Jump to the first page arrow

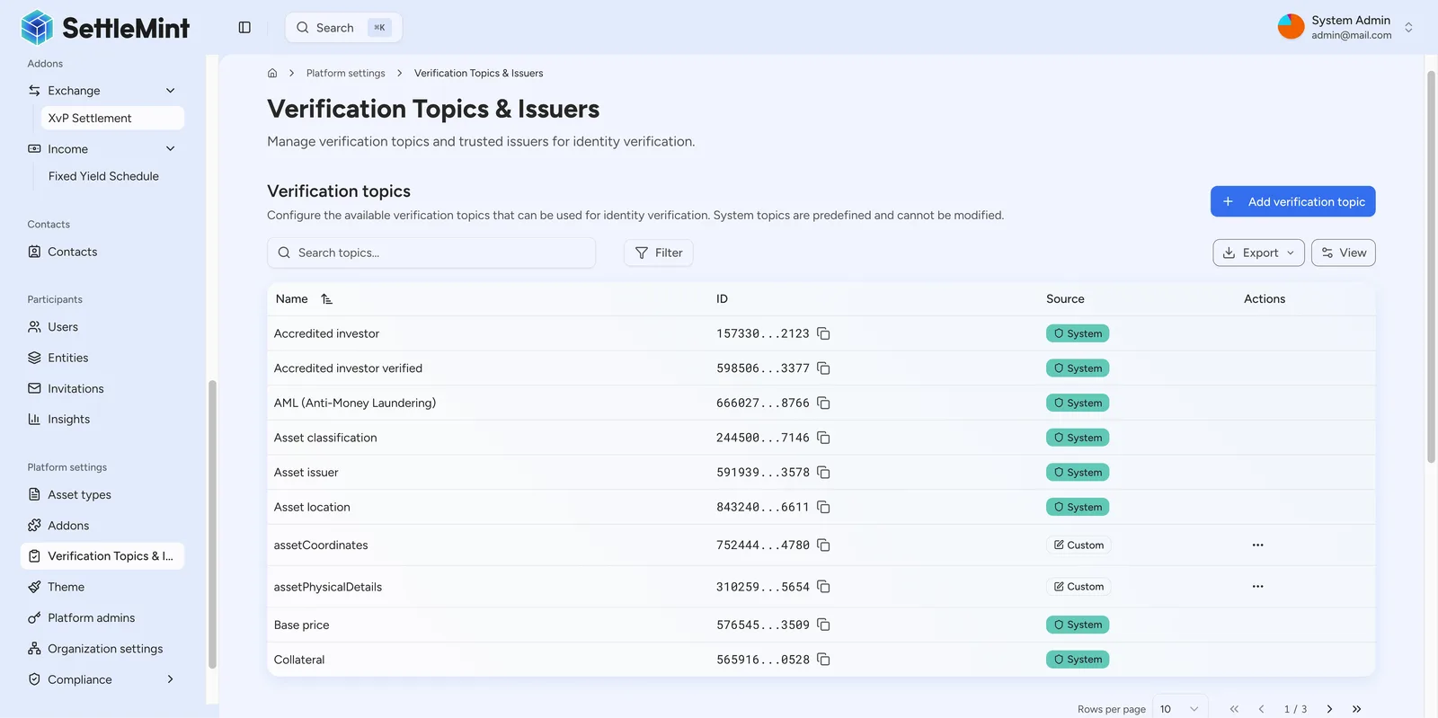[1234, 709]
